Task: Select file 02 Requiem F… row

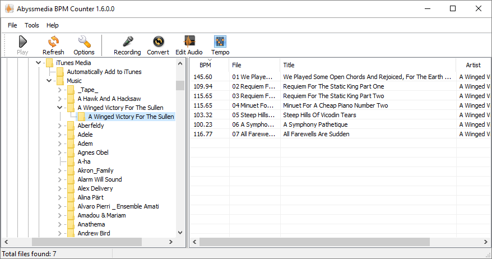Action: tap(340, 86)
